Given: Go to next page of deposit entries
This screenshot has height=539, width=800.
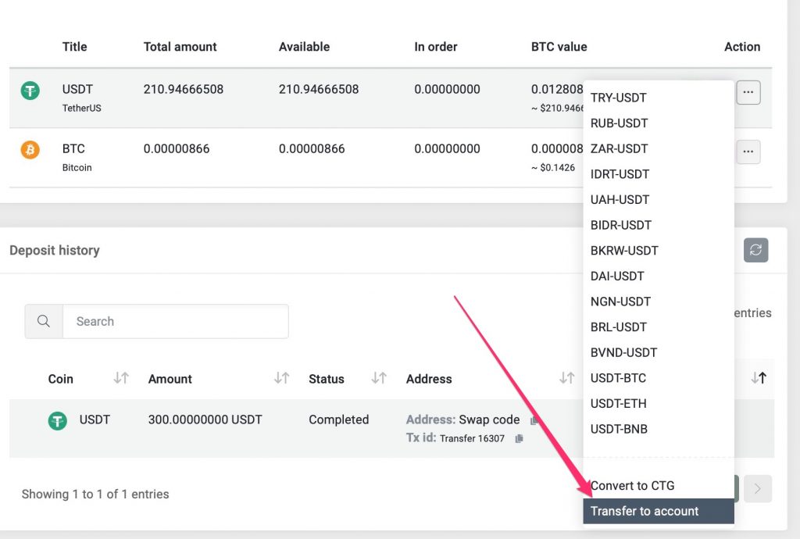Looking at the screenshot, I should click(758, 488).
